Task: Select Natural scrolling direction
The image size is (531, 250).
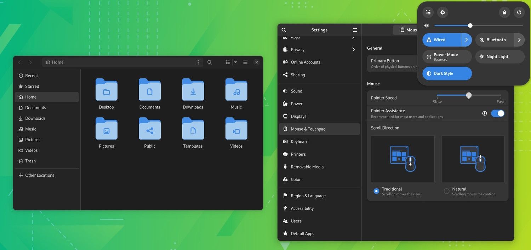Action: [447, 191]
